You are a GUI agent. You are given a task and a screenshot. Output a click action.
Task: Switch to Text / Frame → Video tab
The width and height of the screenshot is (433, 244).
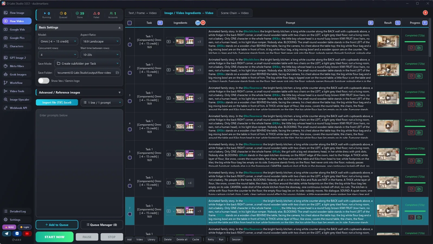point(142,13)
